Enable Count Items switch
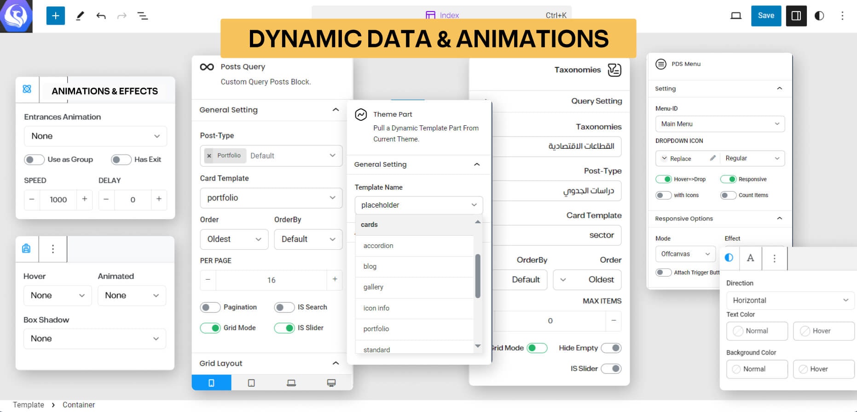Screen dimensions: 857x412 (x=729, y=195)
